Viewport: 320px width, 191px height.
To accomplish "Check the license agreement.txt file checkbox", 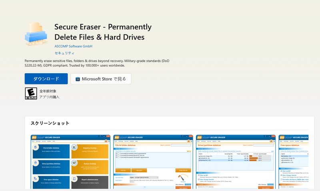I will 117,153.
